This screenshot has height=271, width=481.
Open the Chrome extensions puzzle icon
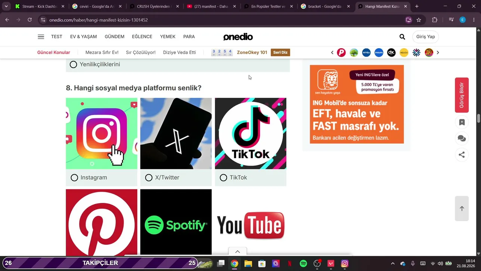[435, 20]
